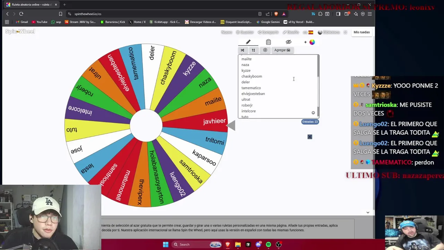Toggle the browser sidebar panel icon
The width and height of the screenshot is (444, 250).
338,14
